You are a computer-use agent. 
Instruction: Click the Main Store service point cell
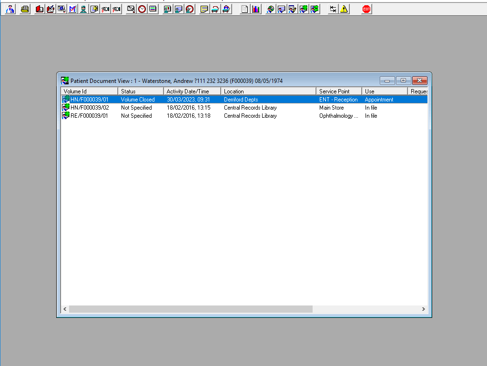(331, 108)
